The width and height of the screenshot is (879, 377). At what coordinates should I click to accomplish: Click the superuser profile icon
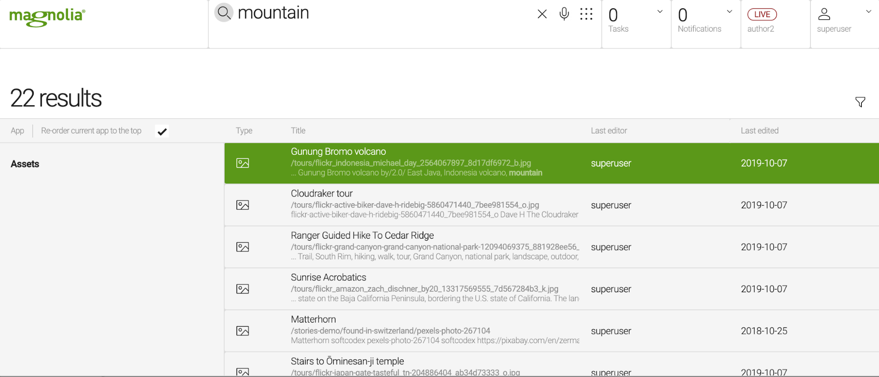pos(824,14)
